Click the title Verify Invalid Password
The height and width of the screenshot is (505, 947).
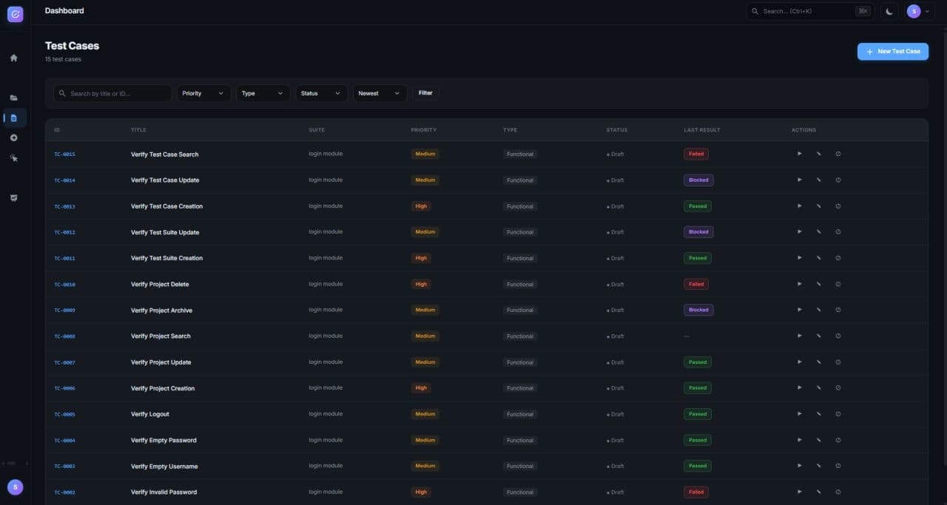pyautogui.click(x=164, y=492)
